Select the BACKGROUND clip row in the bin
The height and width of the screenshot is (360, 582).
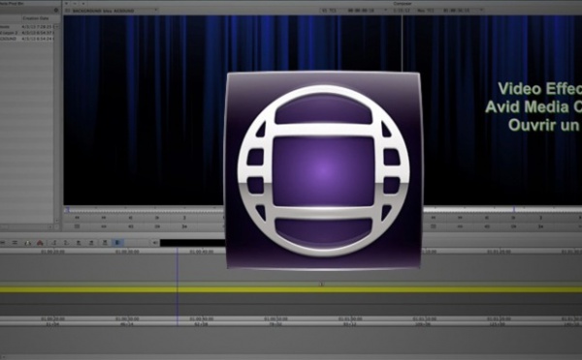click(27, 39)
